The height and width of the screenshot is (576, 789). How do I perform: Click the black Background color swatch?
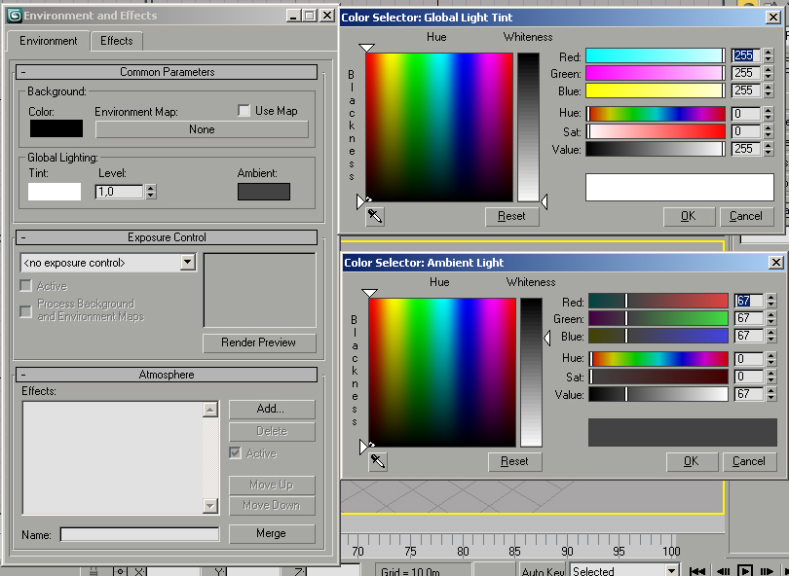tap(56, 128)
